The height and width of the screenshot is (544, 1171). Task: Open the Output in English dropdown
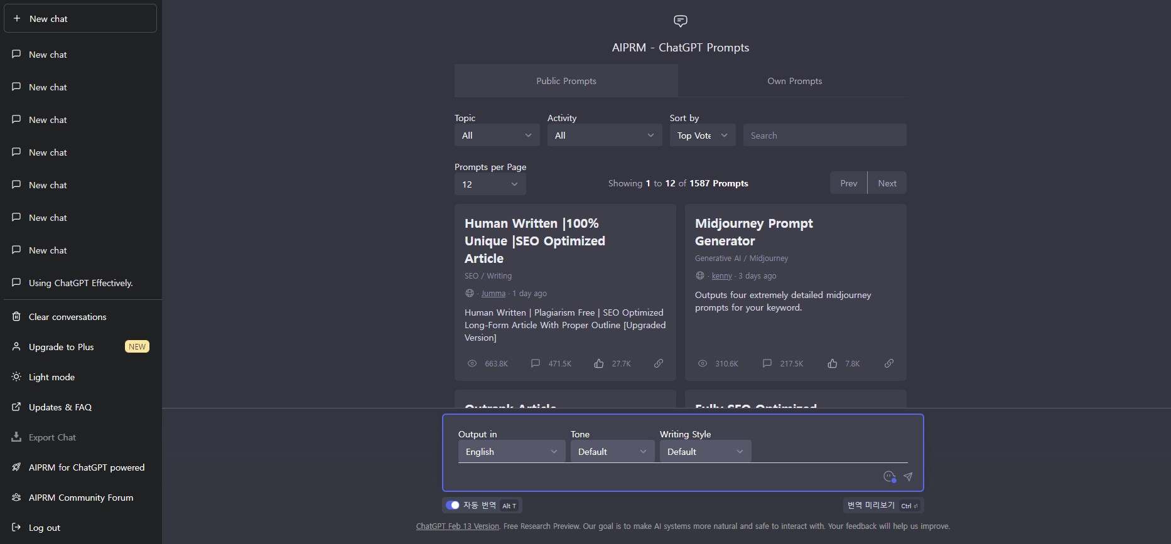(512, 452)
